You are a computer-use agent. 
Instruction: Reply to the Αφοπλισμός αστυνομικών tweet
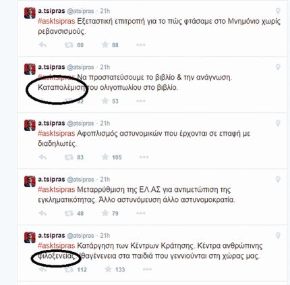click(42, 157)
